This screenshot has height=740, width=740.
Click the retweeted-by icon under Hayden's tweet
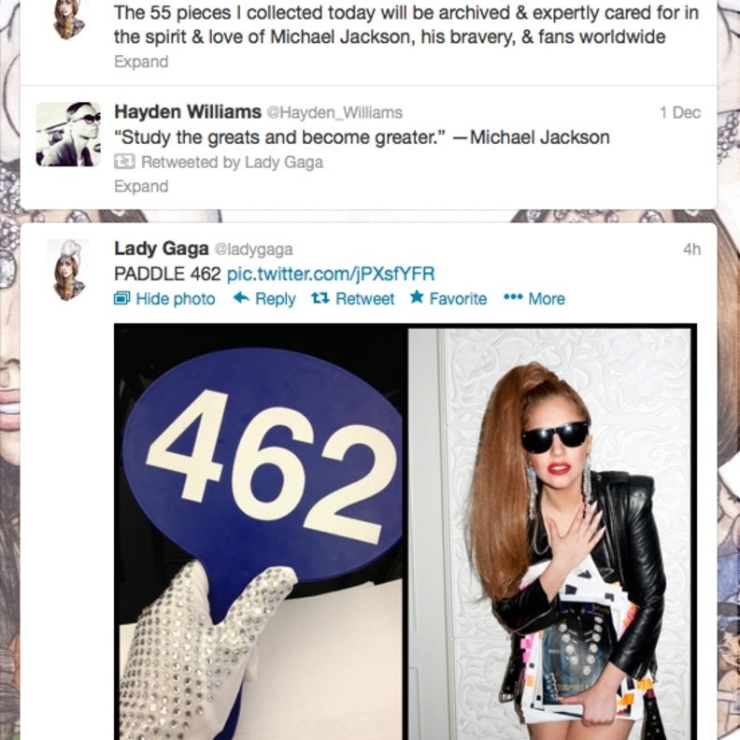[124, 162]
